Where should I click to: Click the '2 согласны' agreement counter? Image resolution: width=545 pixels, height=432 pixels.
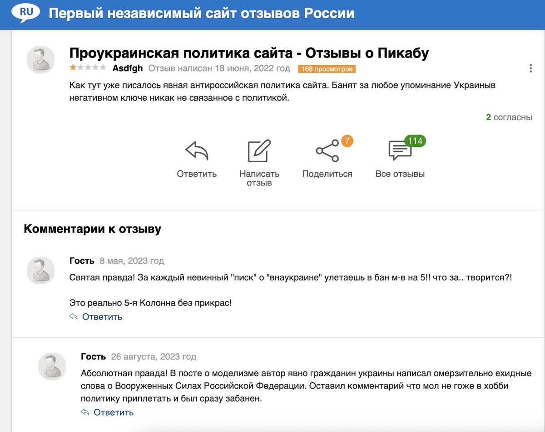[x=509, y=117]
